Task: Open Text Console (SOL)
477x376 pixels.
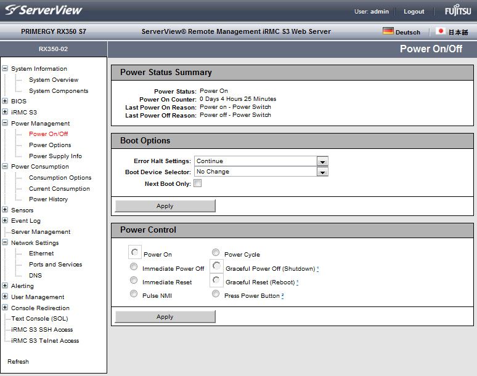Action: click(x=39, y=318)
